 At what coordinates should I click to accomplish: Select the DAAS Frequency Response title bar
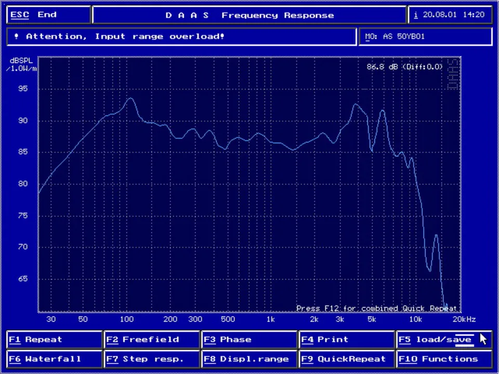pyautogui.click(x=249, y=15)
